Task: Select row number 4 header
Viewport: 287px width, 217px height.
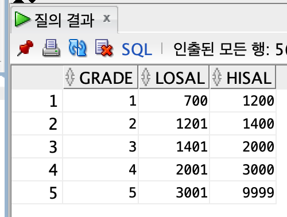Action: pos(37,169)
